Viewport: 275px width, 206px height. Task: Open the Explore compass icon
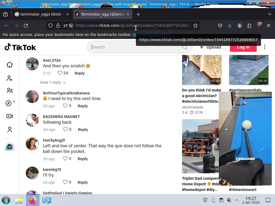(9, 103)
